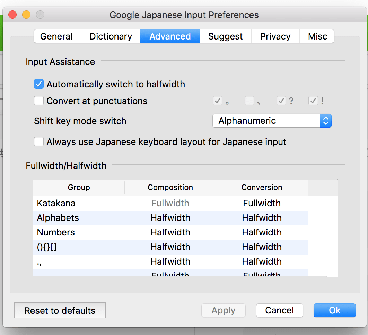Switch to the General tab
Viewport: 368px width, 335px height.
coord(57,36)
